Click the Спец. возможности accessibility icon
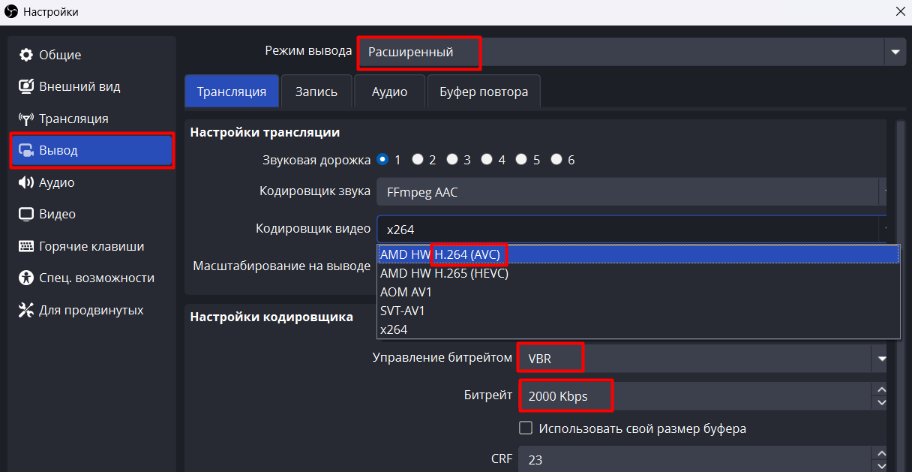Screen dimensions: 912x472 click(26, 278)
